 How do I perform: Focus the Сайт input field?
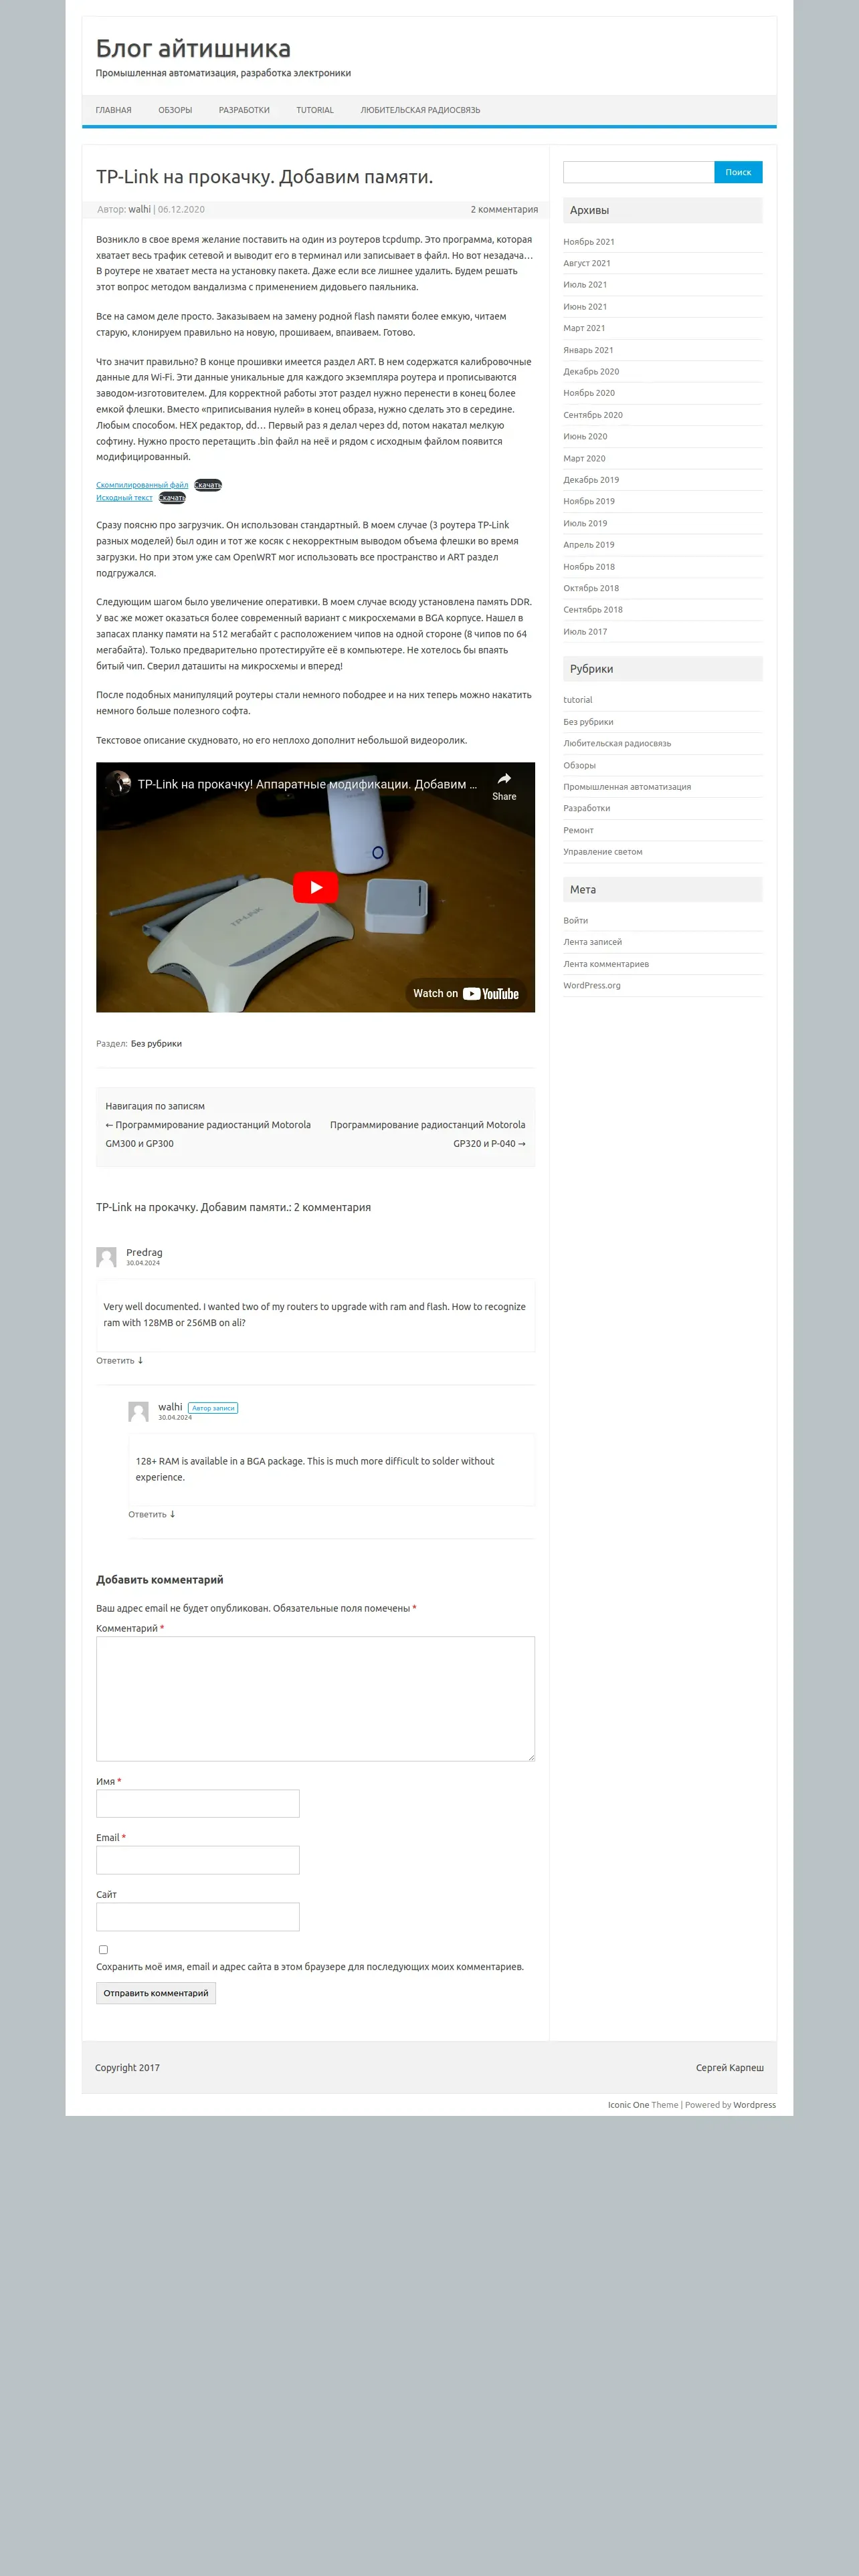[x=198, y=1917]
